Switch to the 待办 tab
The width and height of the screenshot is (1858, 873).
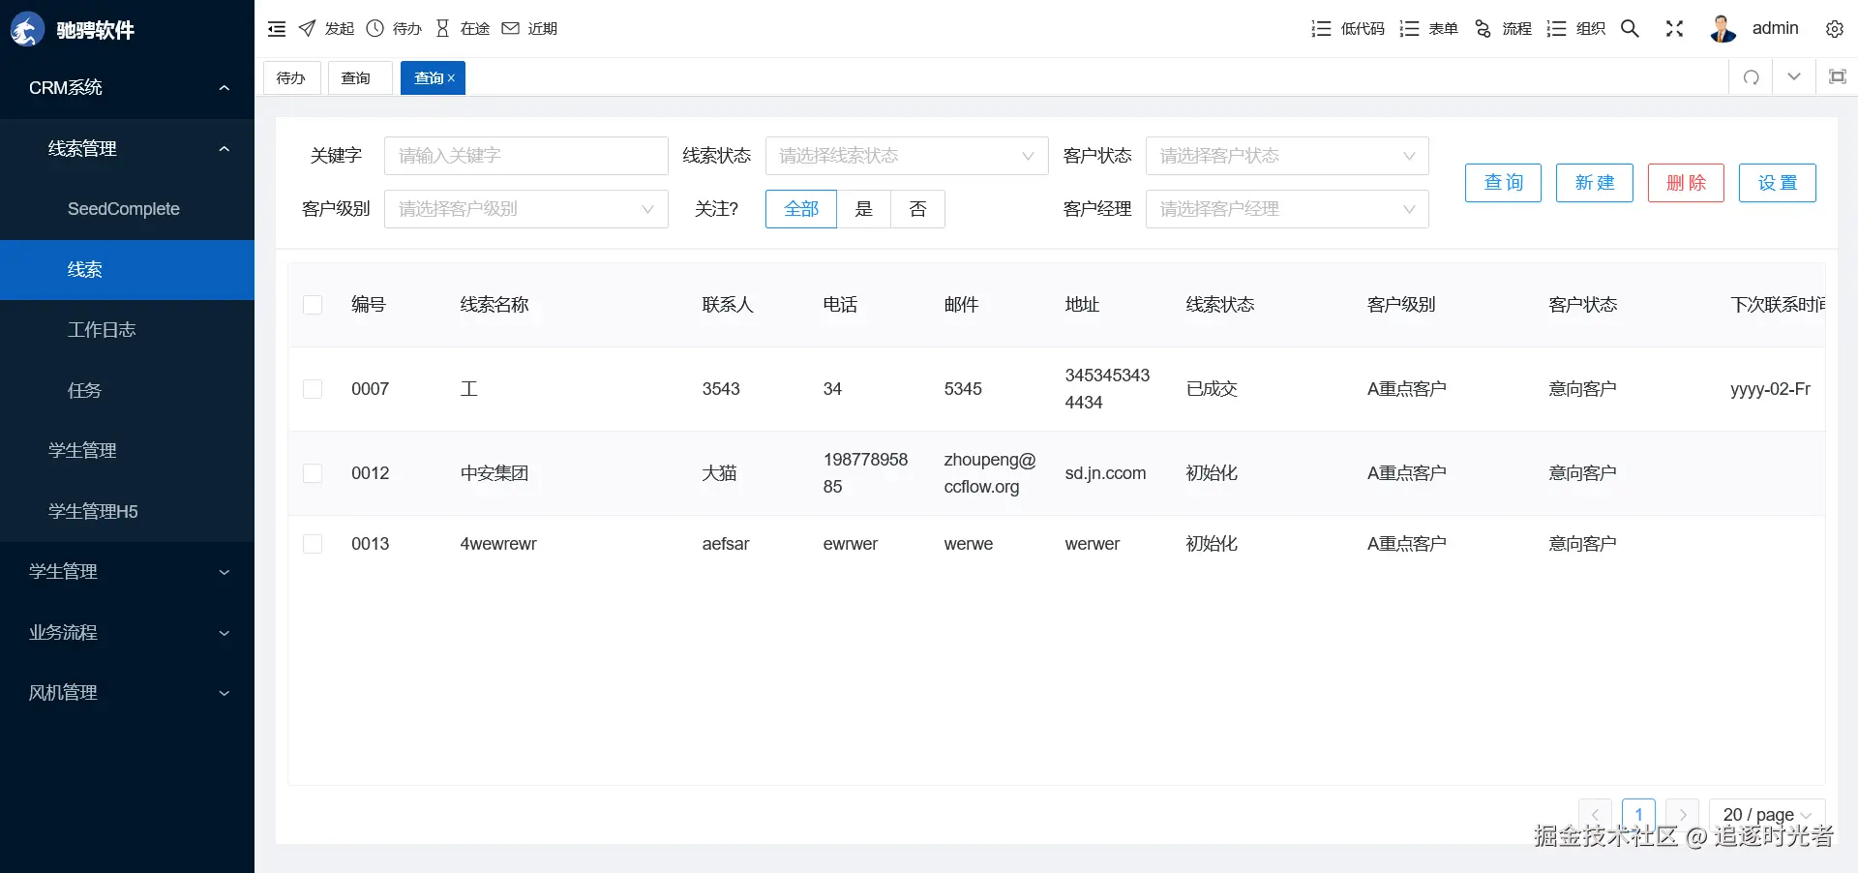tap(291, 77)
